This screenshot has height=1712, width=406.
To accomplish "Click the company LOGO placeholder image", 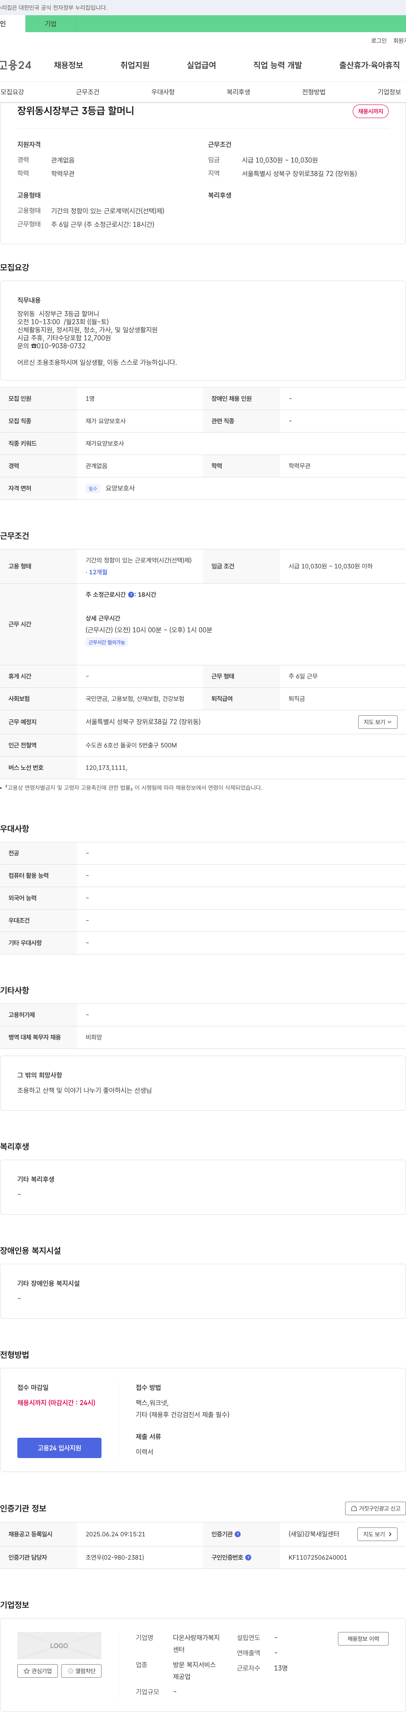I will [59, 1646].
